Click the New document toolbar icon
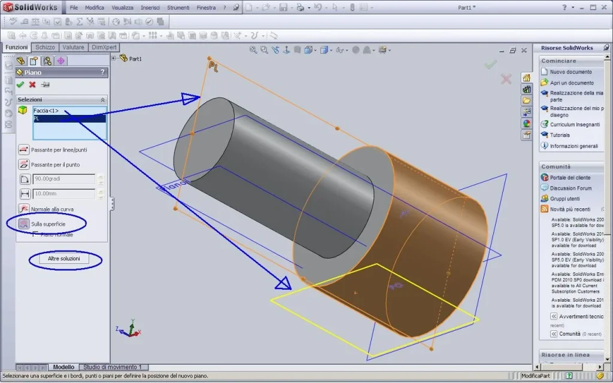The image size is (613, 383). tap(248, 7)
